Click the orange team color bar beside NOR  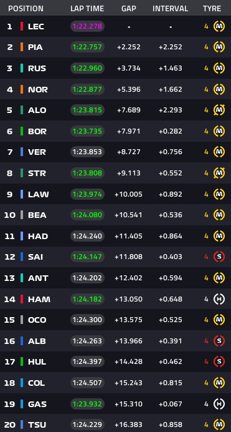tap(22, 89)
